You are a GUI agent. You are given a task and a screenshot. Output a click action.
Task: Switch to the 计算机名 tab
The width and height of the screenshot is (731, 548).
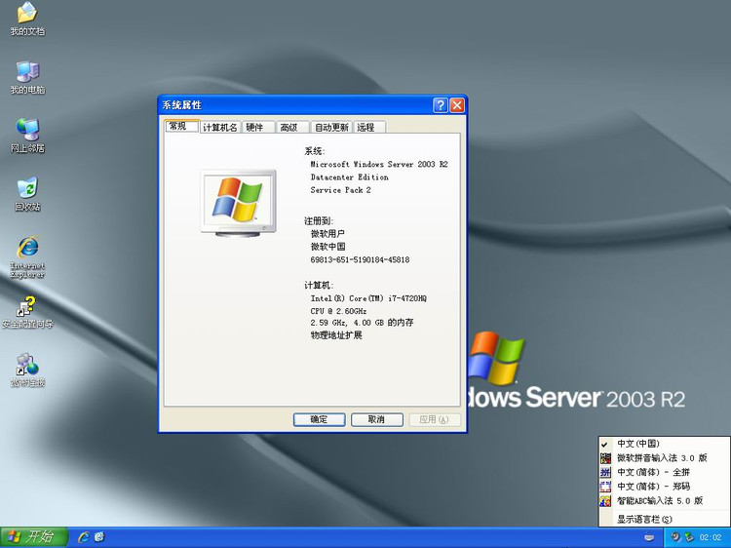click(220, 128)
